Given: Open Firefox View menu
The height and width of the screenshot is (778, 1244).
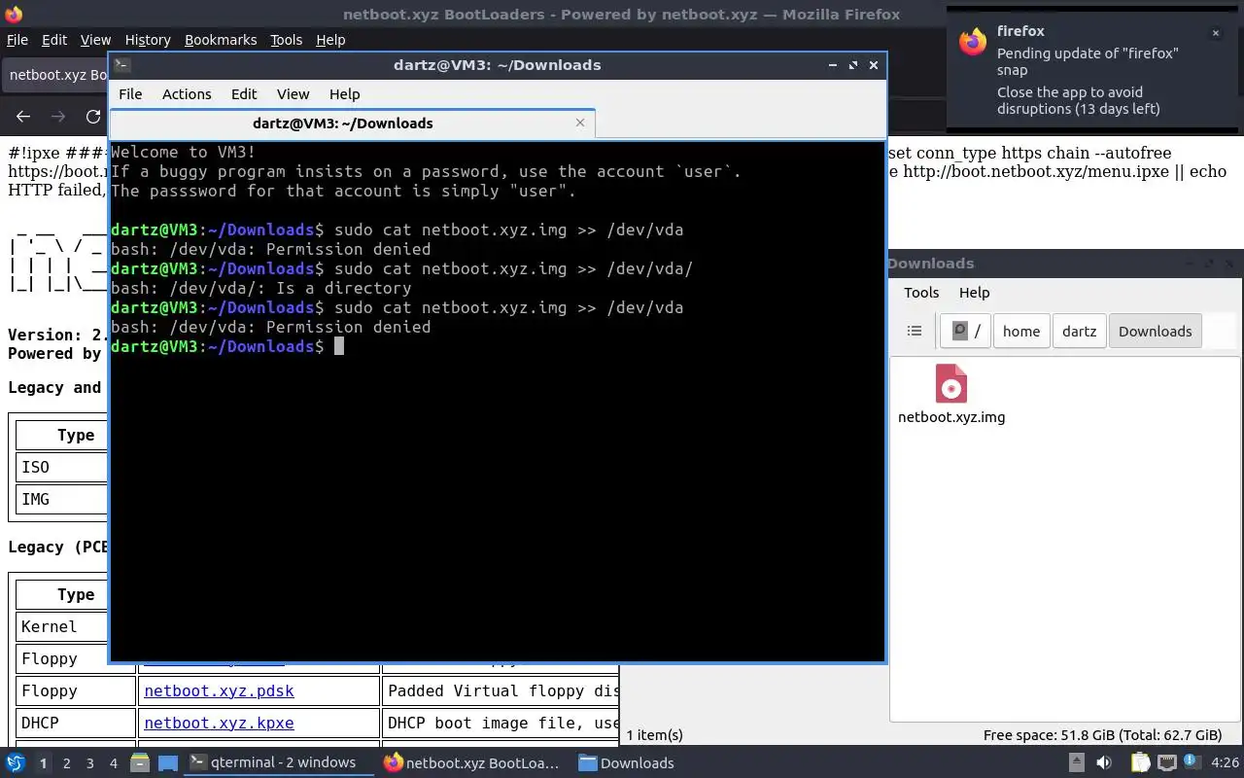Looking at the screenshot, I should tap(95, 40).
